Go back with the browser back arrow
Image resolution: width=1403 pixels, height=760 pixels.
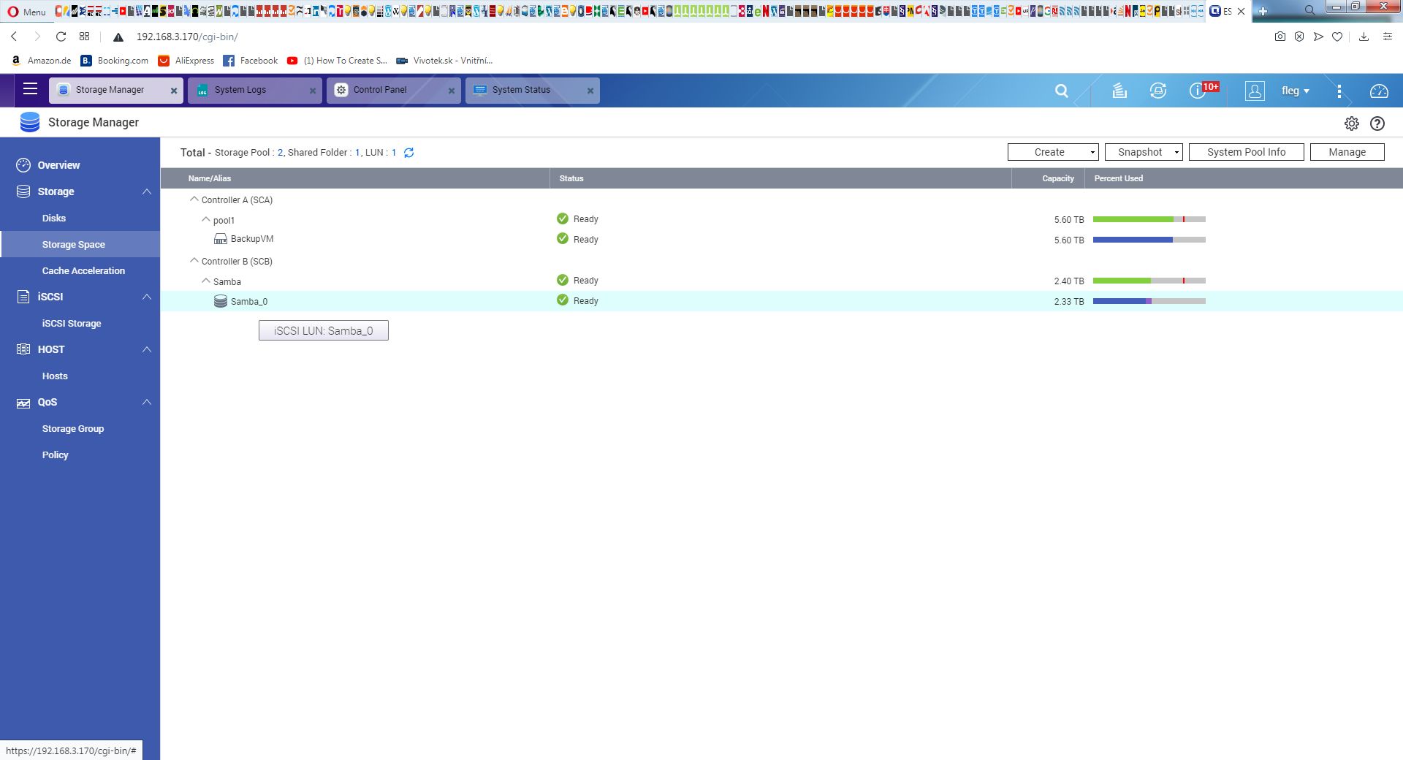click(14, 37)
